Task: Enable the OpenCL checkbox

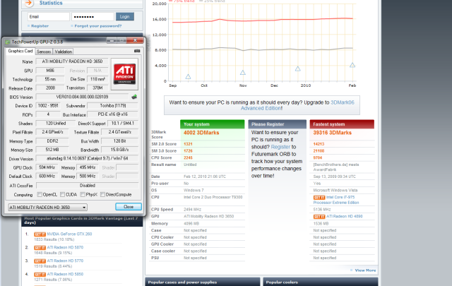Action: 40,195
